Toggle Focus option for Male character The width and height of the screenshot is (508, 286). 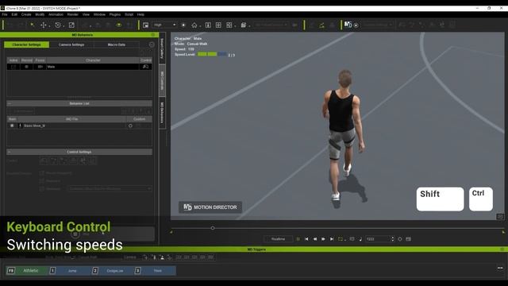[40, 67]
